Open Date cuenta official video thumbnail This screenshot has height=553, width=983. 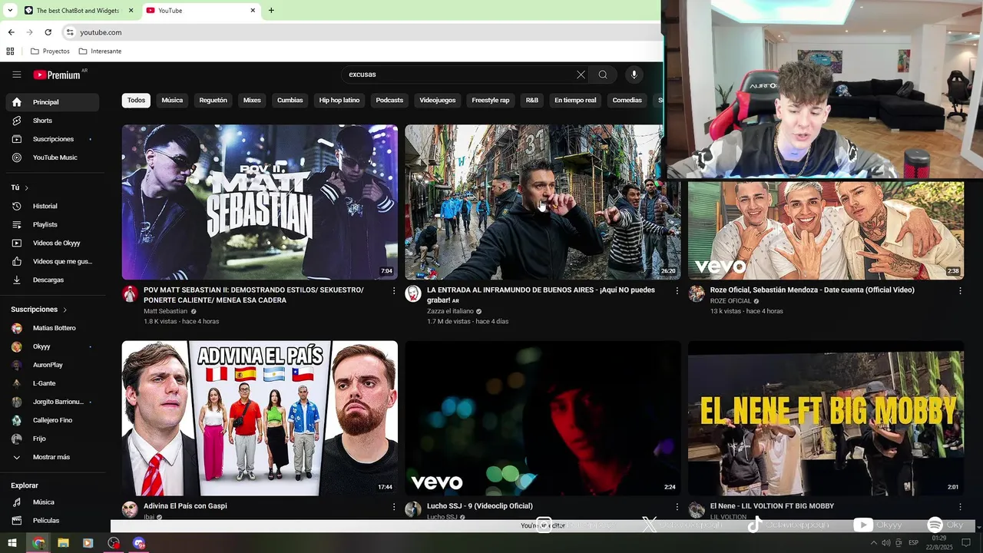pos(826,230)
